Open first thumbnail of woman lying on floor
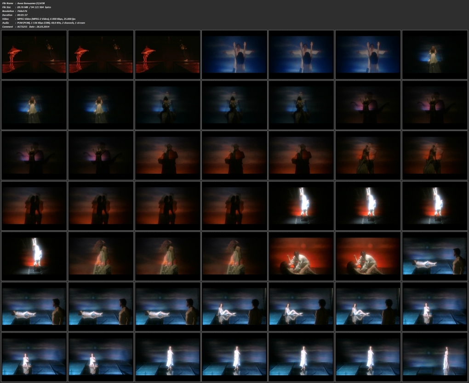This screenshot has width=469, height=383. (435, 256)
